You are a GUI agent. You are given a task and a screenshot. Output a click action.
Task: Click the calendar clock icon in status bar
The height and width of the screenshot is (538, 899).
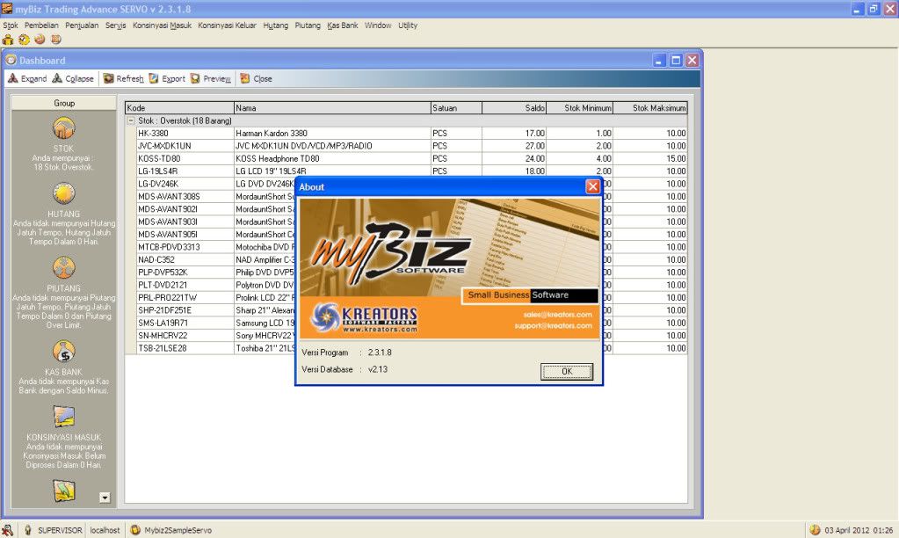(815, 531)
